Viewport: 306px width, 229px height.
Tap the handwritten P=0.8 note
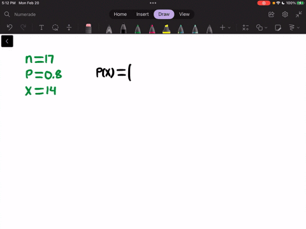point(43,74)
